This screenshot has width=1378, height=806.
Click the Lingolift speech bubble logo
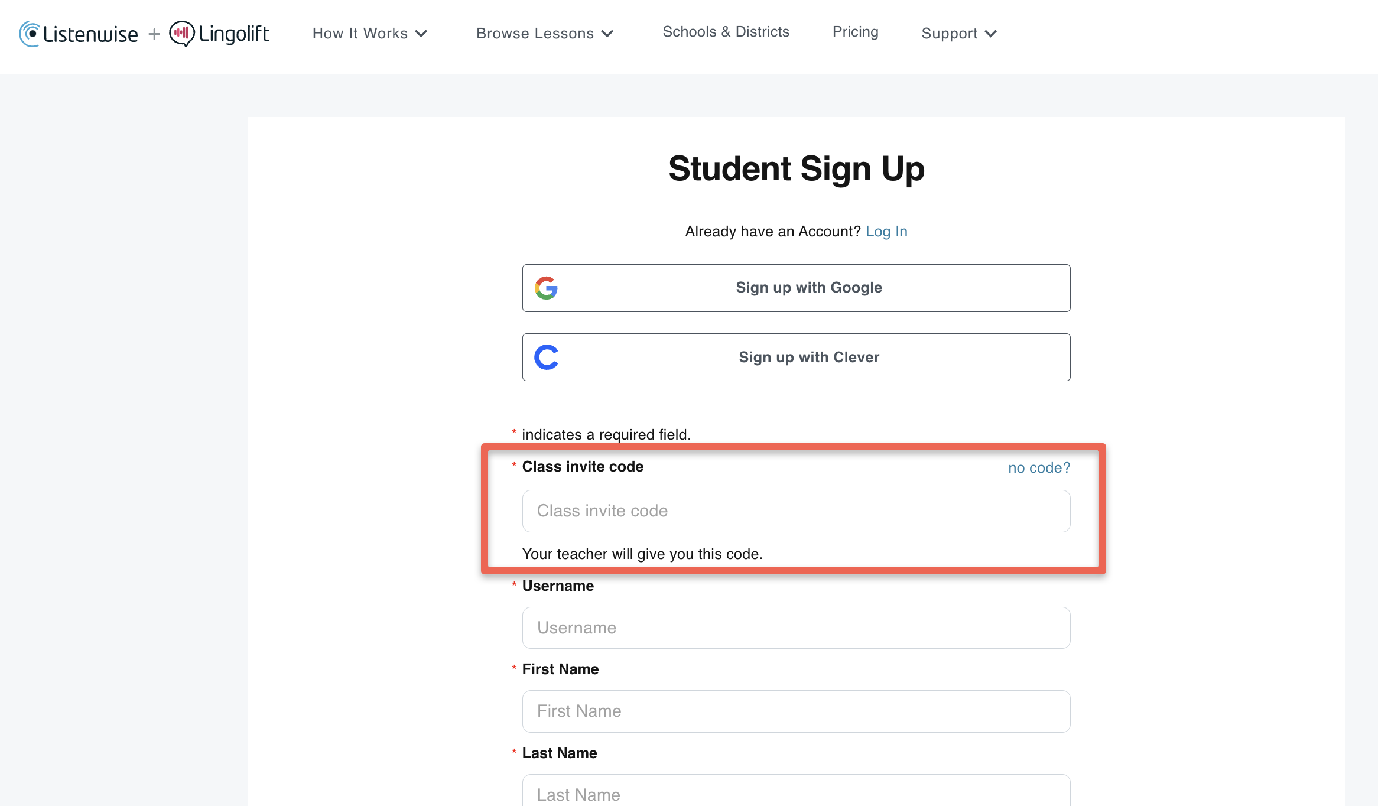tap(181, 34)
